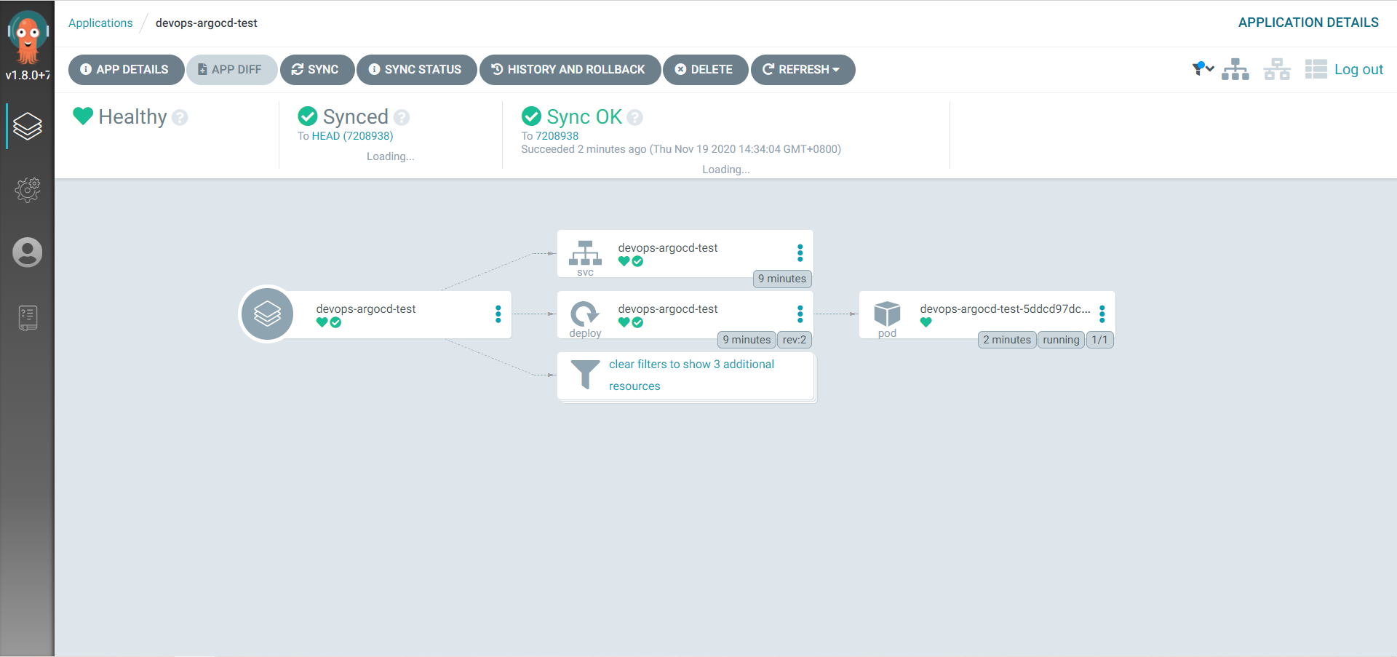This screenshot has height=657, width=1397.
Task: Click the 2 minutes tag on pod
Action: click(1007, 340)
